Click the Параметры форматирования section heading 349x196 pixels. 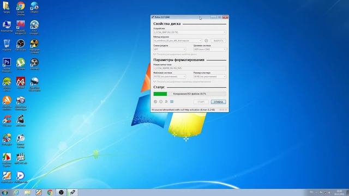pos(179,60)
